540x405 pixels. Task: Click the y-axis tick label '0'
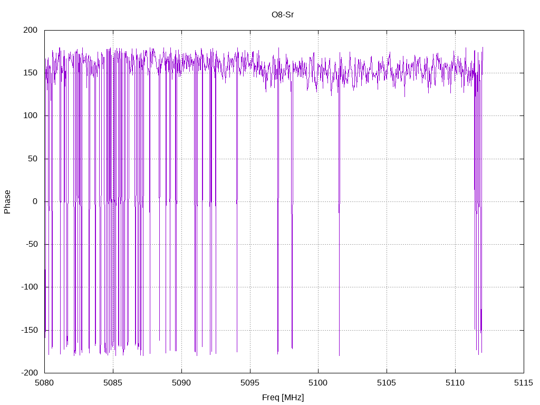[x=35, y=201]
